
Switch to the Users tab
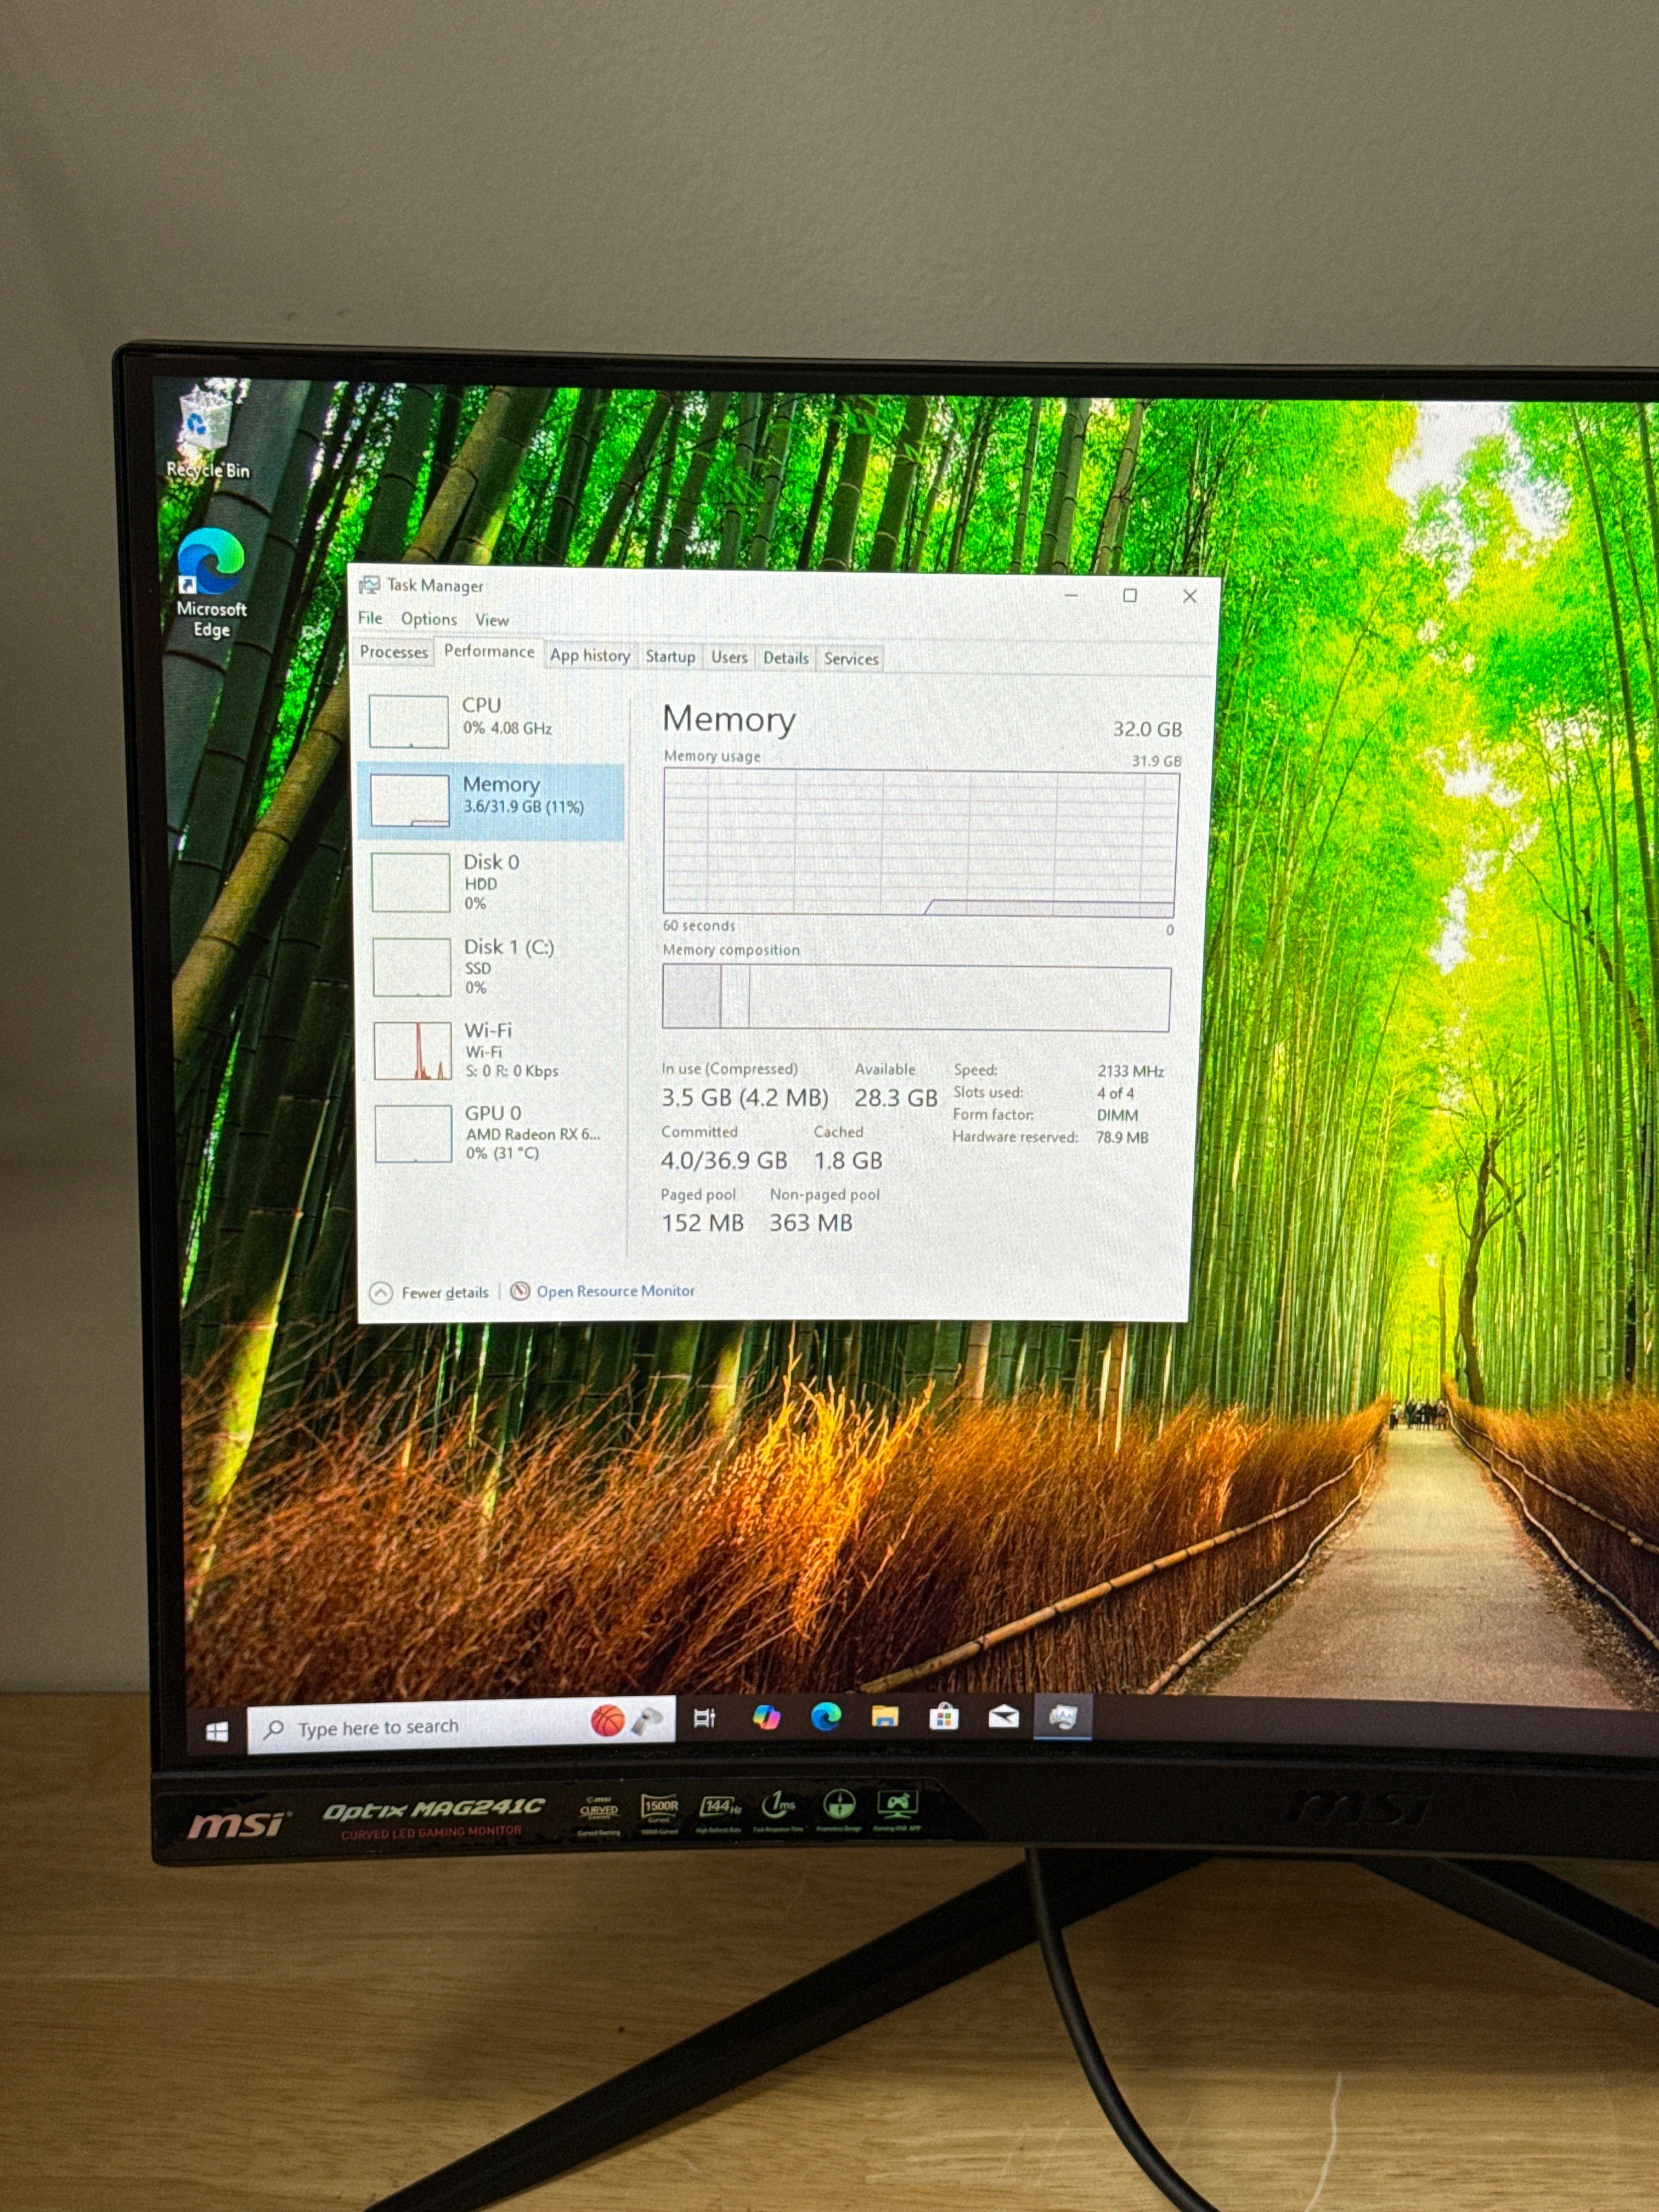[x=729, y=657]
